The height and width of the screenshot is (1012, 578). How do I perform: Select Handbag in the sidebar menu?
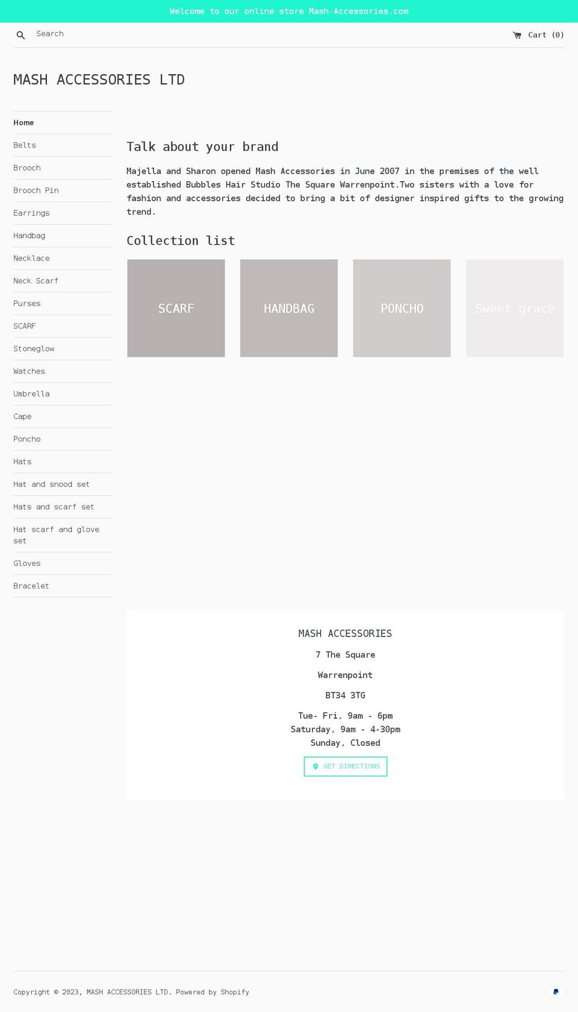(x=63, y=236)
